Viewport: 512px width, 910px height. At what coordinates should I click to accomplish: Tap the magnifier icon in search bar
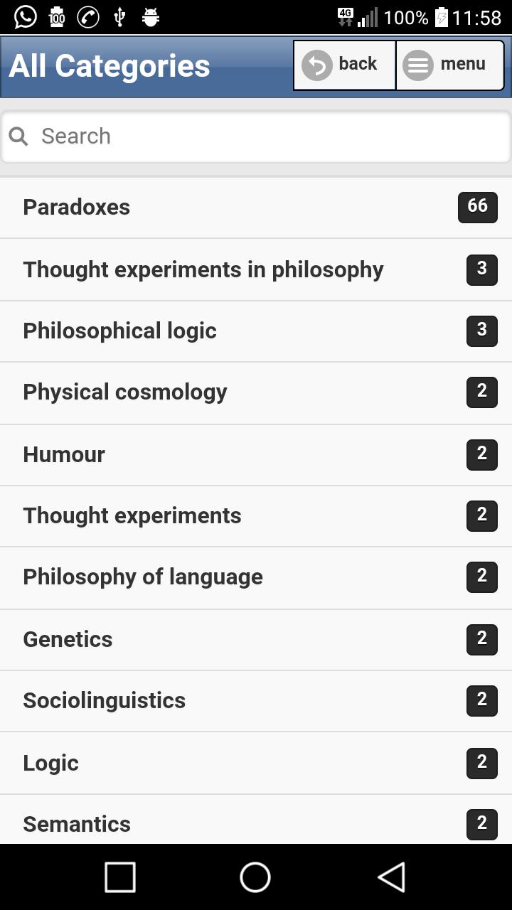click(x=18, y=136)
